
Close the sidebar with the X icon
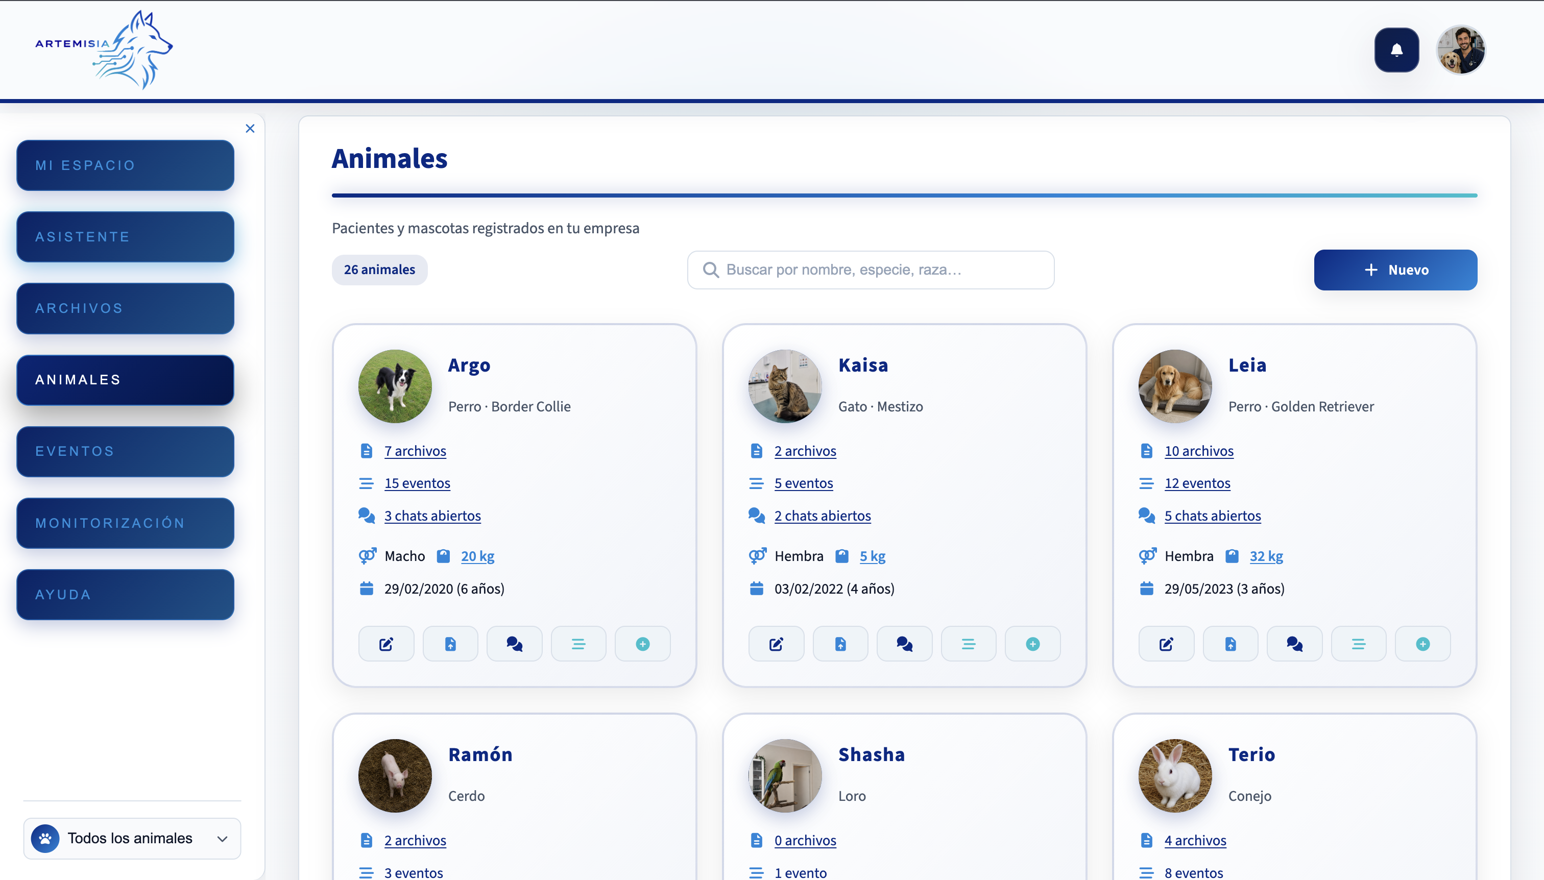tap(250, 129)
